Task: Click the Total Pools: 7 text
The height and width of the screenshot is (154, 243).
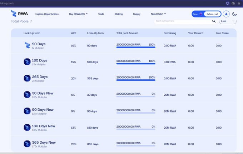Action: [21, 21]
